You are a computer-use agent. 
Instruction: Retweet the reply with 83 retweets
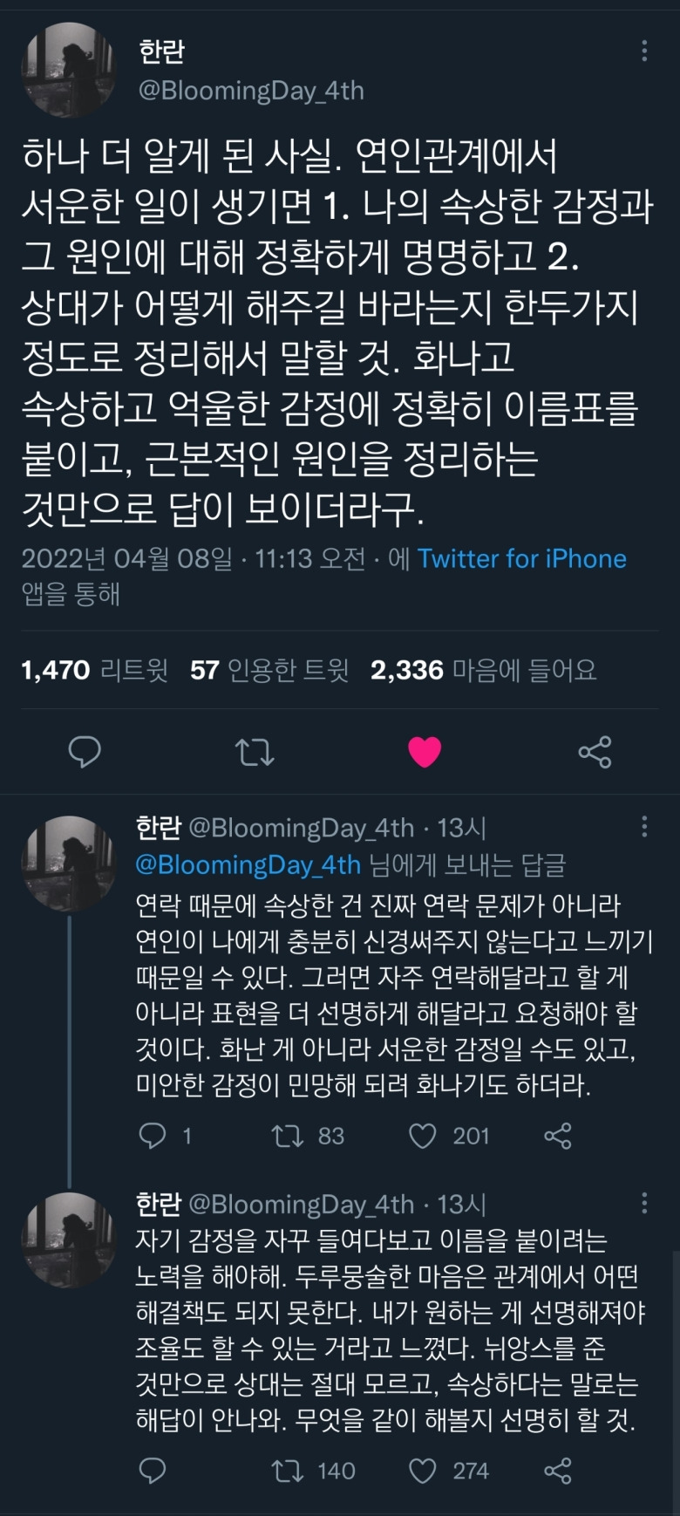click(288, 1135)
